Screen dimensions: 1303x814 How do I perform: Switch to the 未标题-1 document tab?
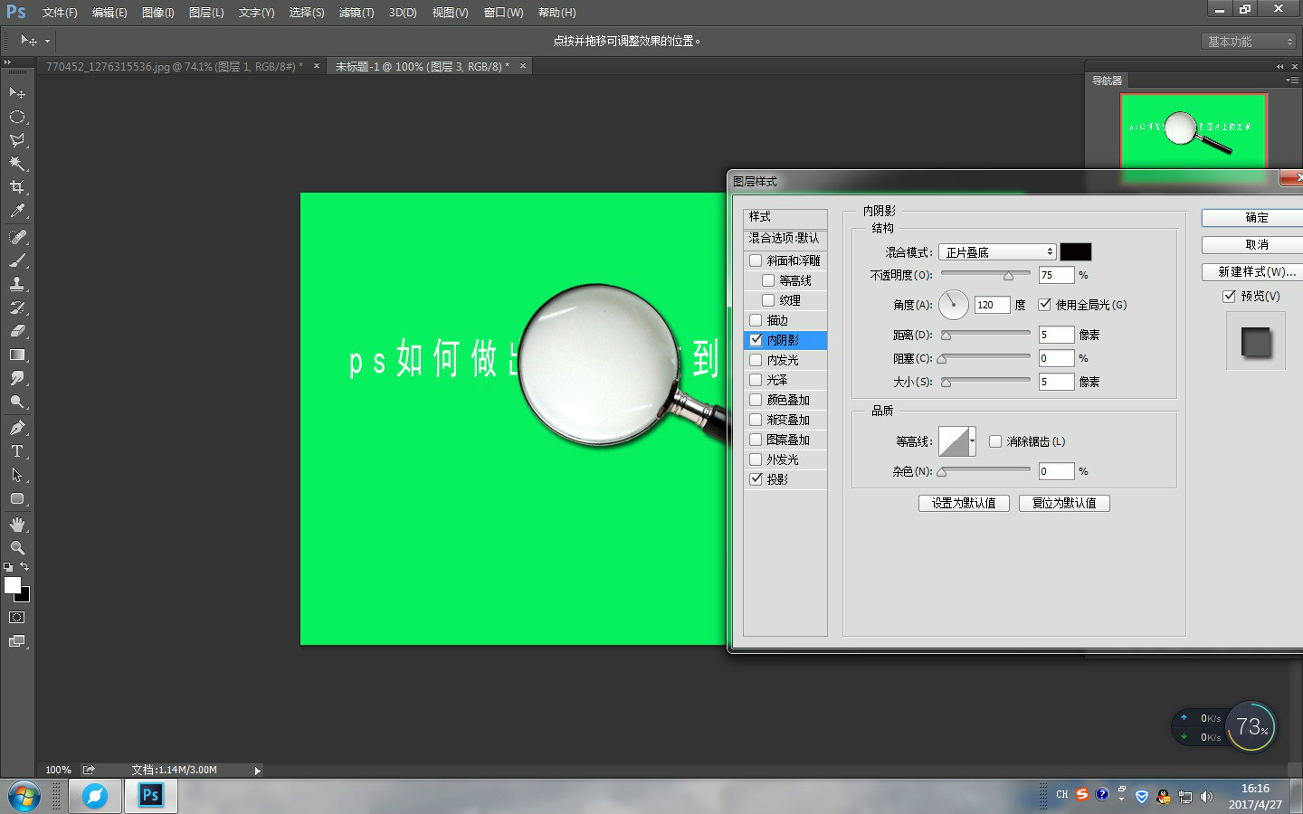click(x=422, y=66)
